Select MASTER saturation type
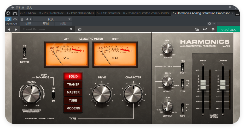Viewport: 245px width, 129px height. click(x=73, y=92)
